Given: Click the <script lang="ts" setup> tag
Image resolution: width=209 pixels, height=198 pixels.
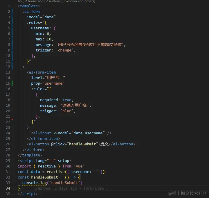Looking at the screenshot, I should (x=44, y=160).
